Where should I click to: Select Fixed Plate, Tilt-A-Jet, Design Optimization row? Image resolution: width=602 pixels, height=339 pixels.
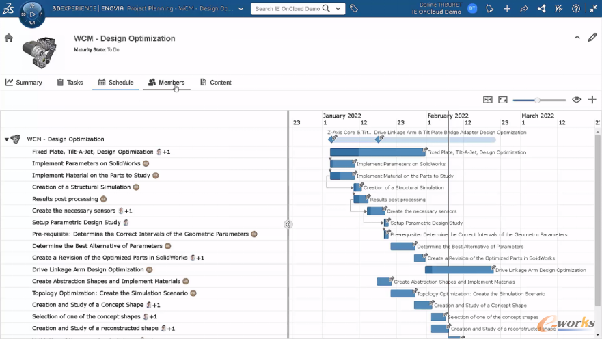pos(144,152)
